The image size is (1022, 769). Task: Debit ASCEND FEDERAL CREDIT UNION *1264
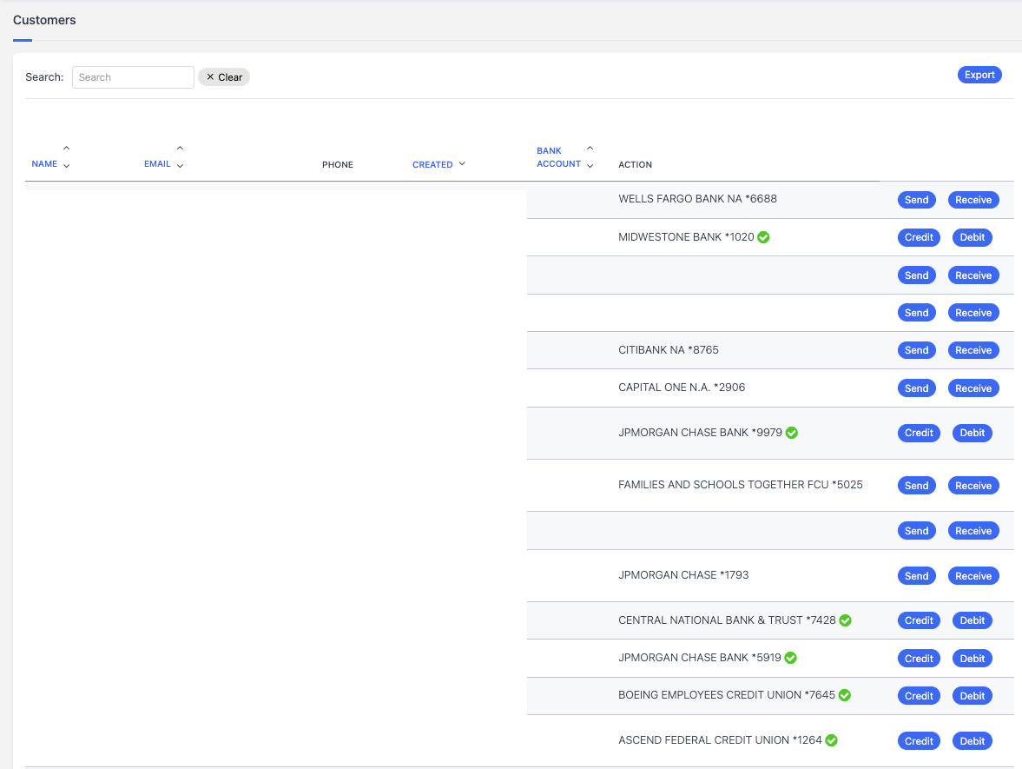click(x=972, y=741)
